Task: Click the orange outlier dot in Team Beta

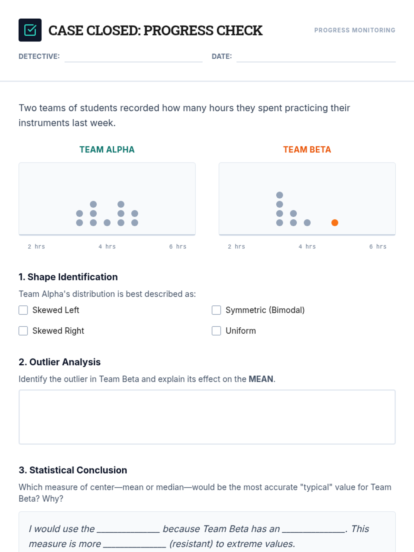Action: click(335, 223)
